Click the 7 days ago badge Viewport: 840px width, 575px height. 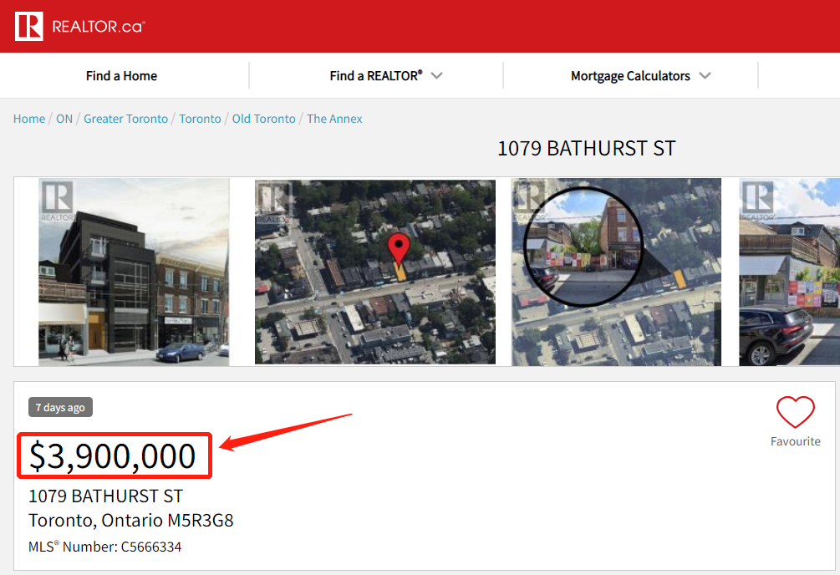coord(60,407)
